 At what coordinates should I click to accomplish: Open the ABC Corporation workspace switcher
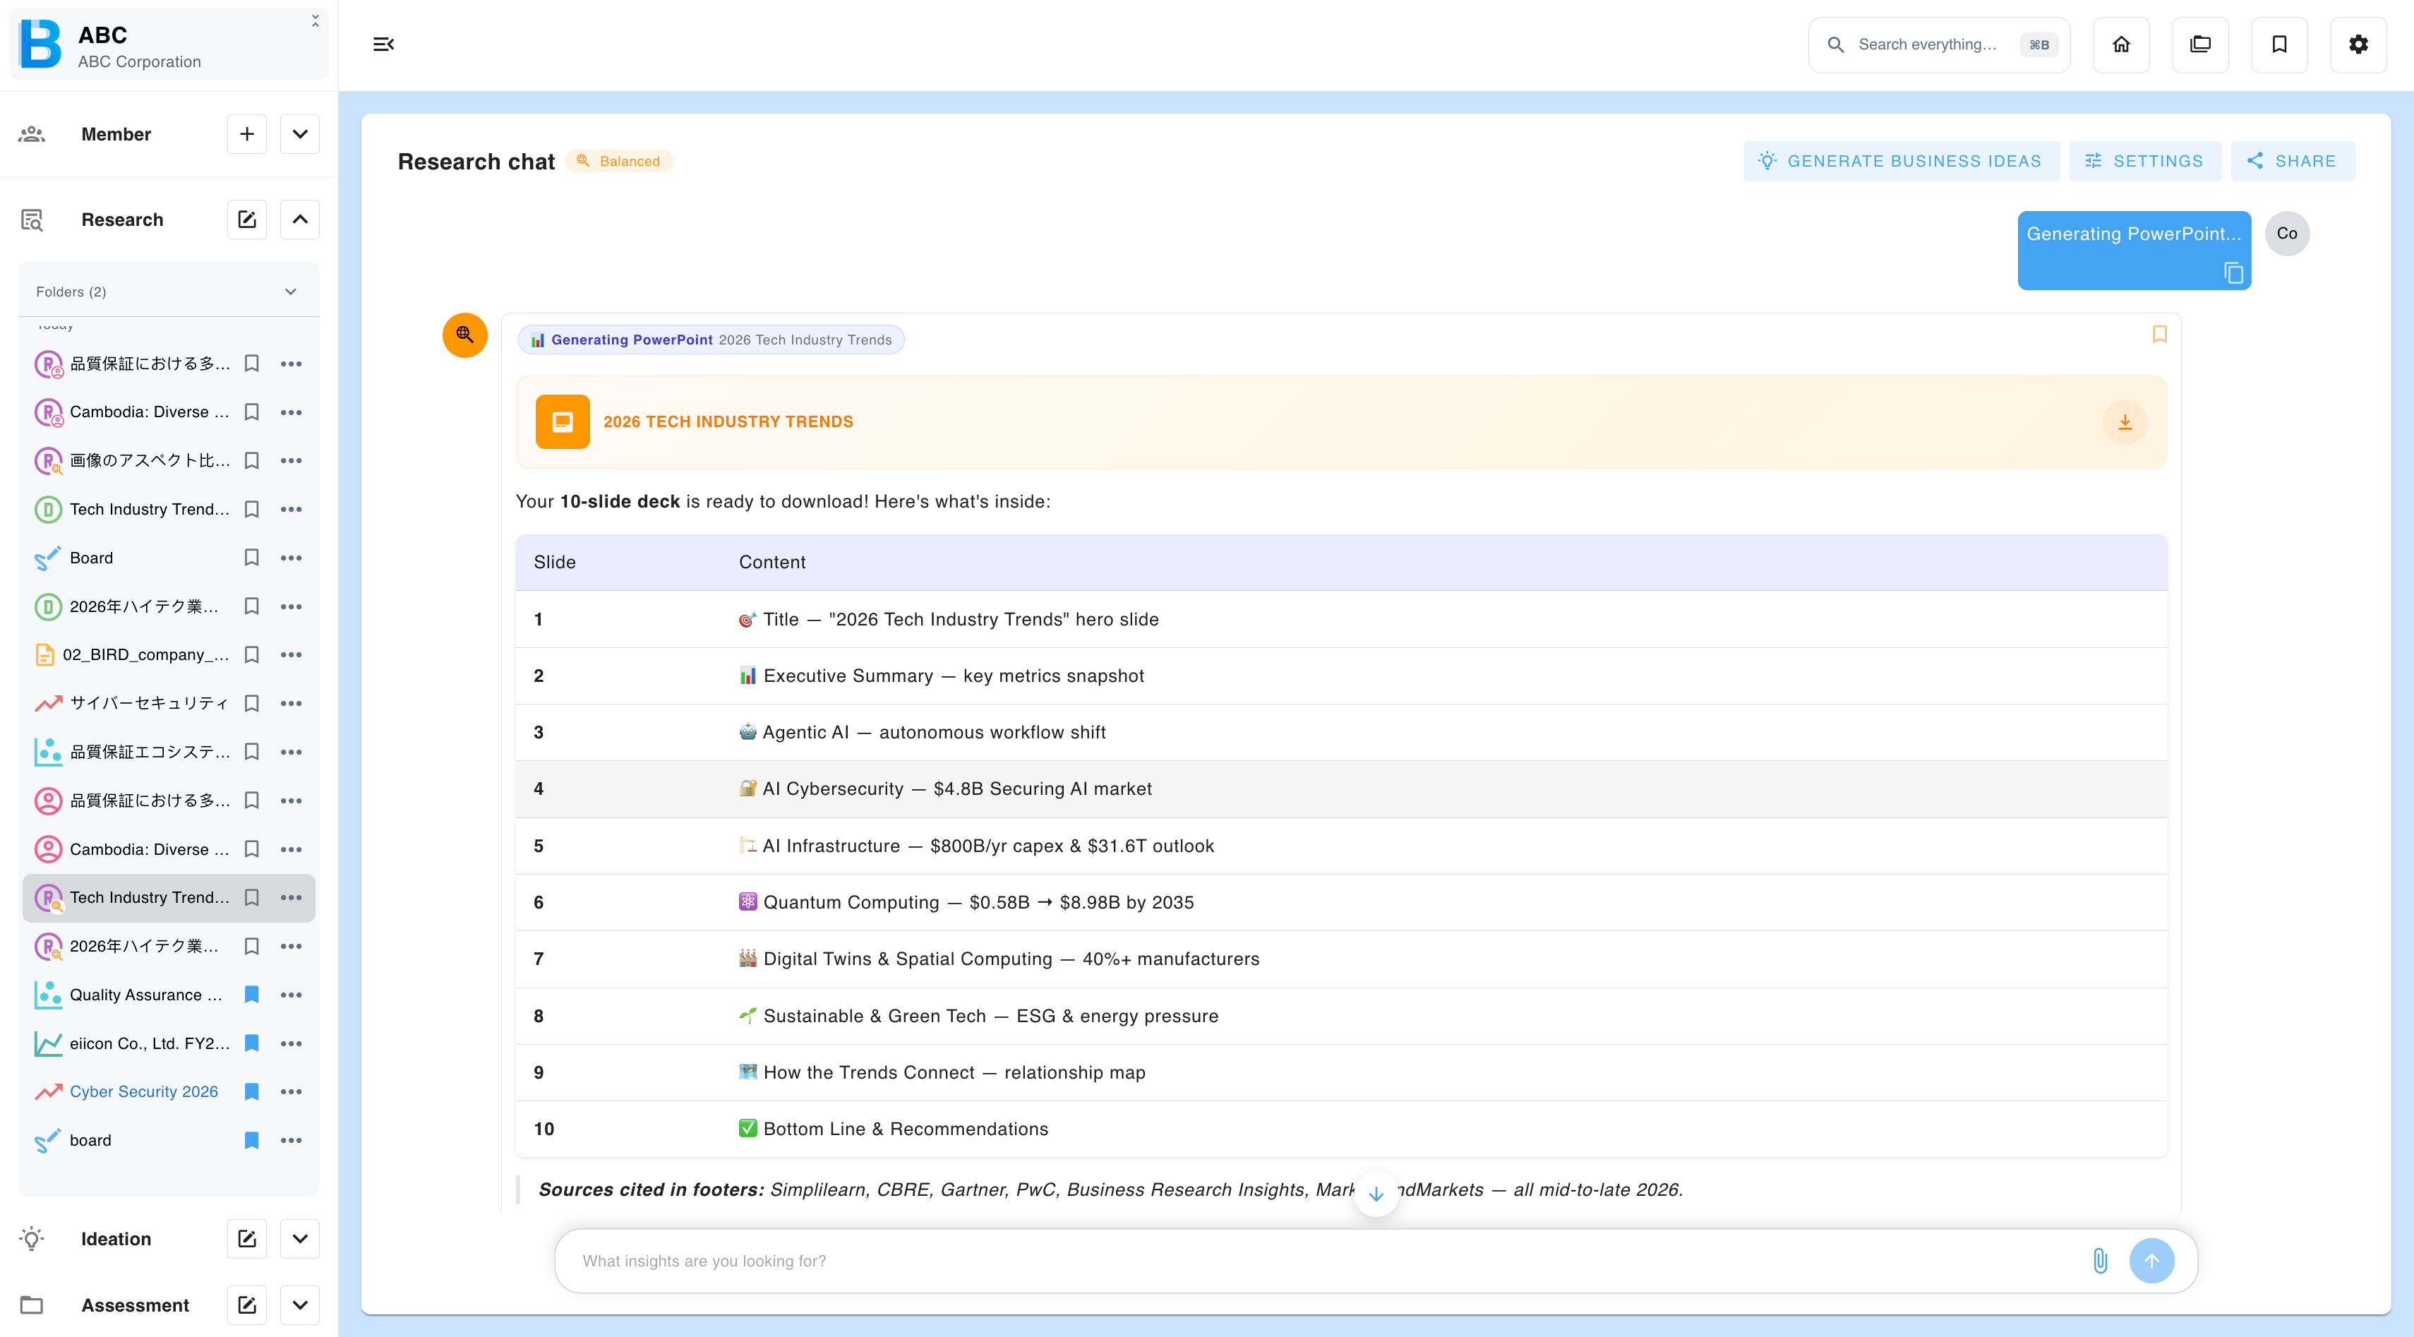(x=169, y=44)
